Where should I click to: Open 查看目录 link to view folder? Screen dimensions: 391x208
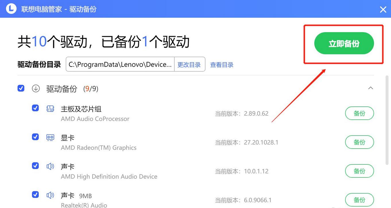[222, 65]
